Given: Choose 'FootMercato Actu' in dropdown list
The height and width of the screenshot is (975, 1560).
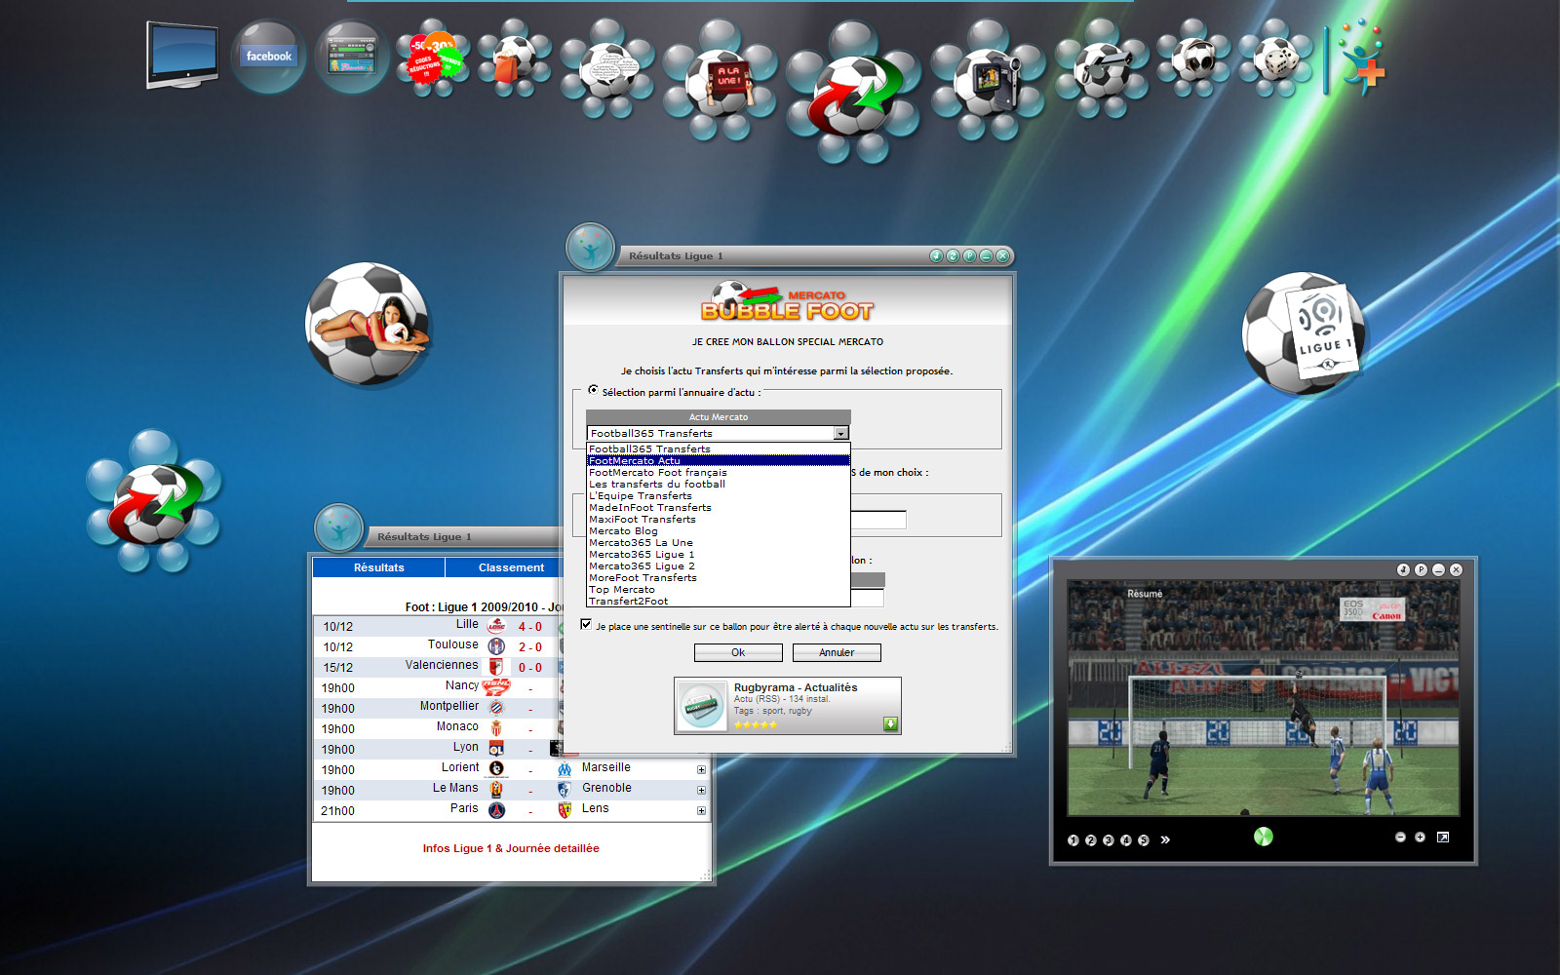Looking at the screenshot, I should [719, 460].
